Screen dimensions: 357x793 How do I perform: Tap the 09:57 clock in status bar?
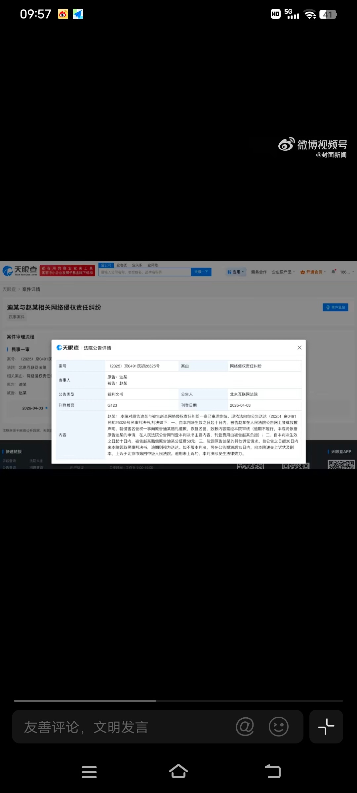click(36, 14)
